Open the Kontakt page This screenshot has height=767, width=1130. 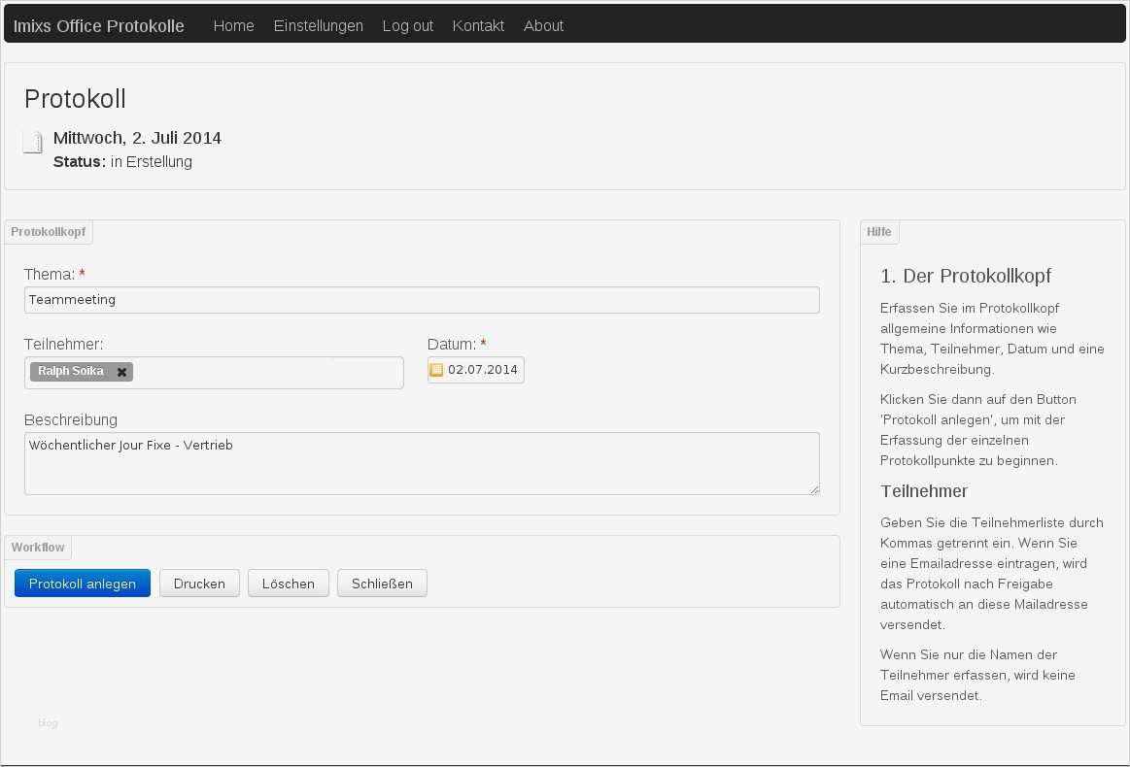pyautogui.click(x=478, y=26)
